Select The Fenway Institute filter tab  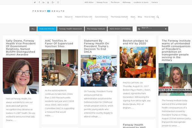pyautogui.click(x=96, y=29)
